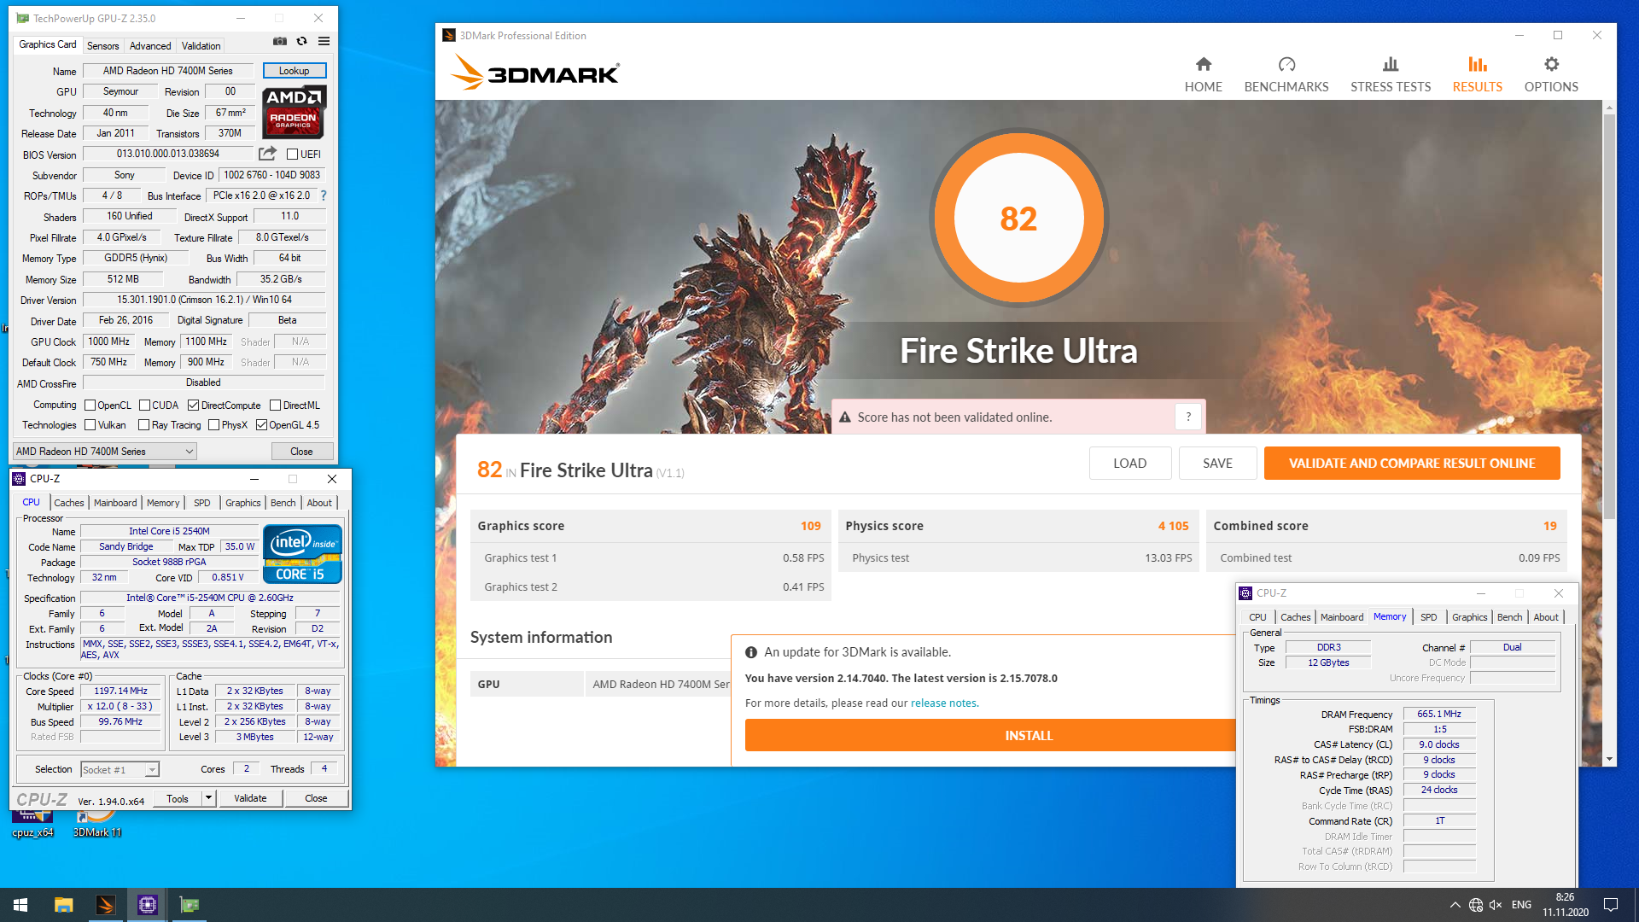Toggle the PhysX checkbox
Image resolution: width=1639 pixels, height=922 pixels.
213,425
